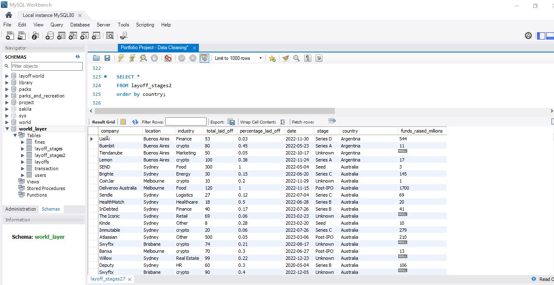Image resolution: width=554 pixels, height=285 pixels.
Task: Expand the users table
Action: (23, 175)
